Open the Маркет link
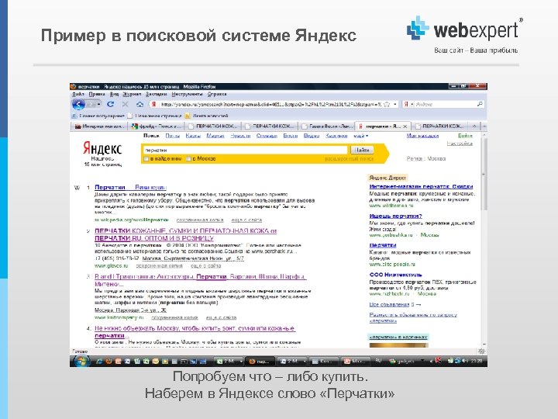The height and width of the screenshot is (419, 558). 215,136
